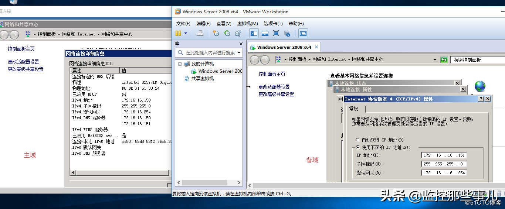This screenshot has width=505, height=209.
Task: Take a snapshot of this virtual machine
Action: (x=216, y=33)
